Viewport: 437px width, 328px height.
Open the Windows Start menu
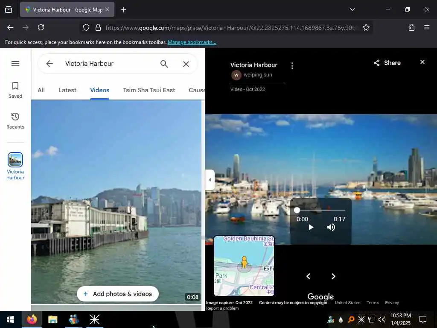(x=10, y=319)
